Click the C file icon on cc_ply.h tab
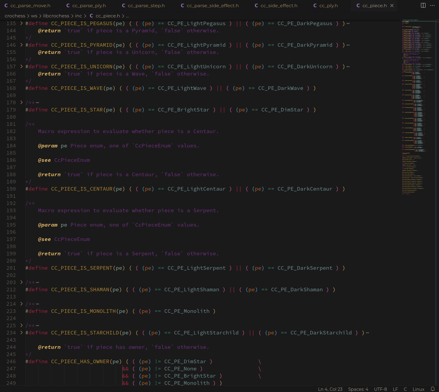The image size is (439, 392). point(315,6)
